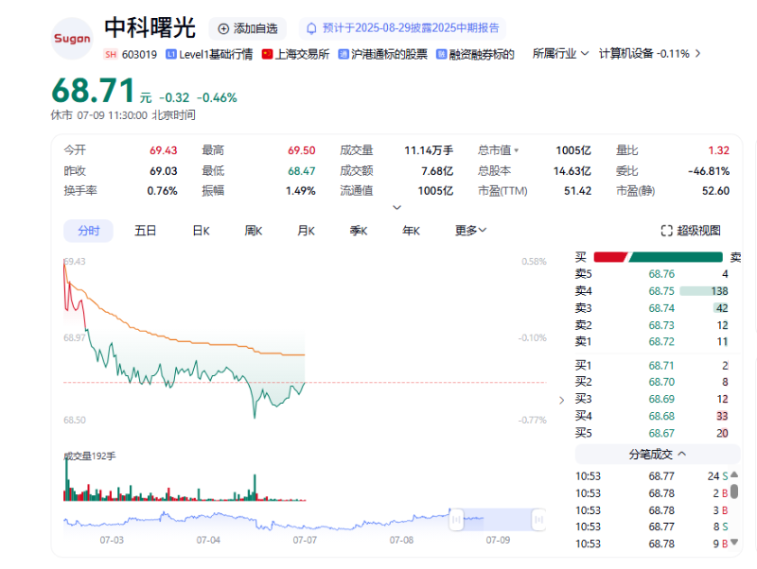Click the 委比 value -46.81%
Viewport: 757px width, 569px height.
(x=709, y=171)
